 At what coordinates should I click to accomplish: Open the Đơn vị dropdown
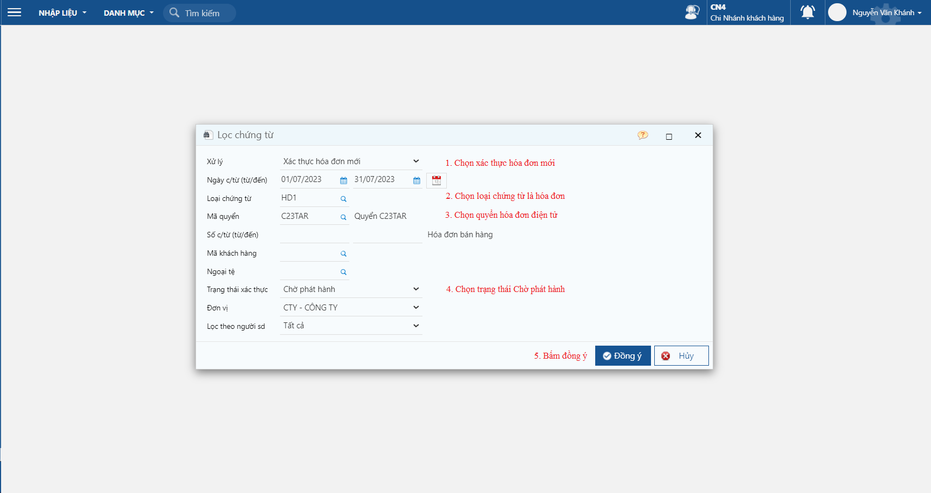click(415, 308)
